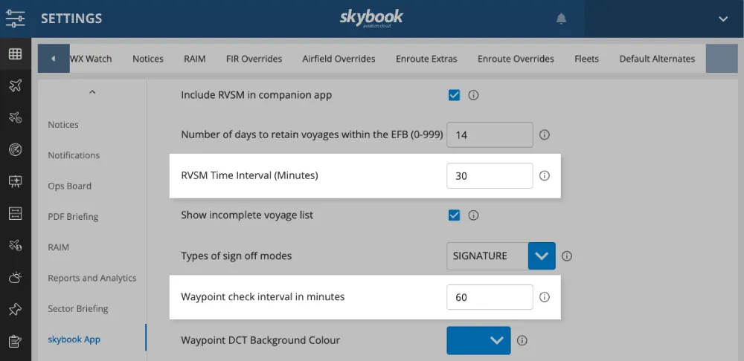This screenshot has height=361, width=744.
Task: Open Reports and Analytics settings
Action: click(92, 278)
